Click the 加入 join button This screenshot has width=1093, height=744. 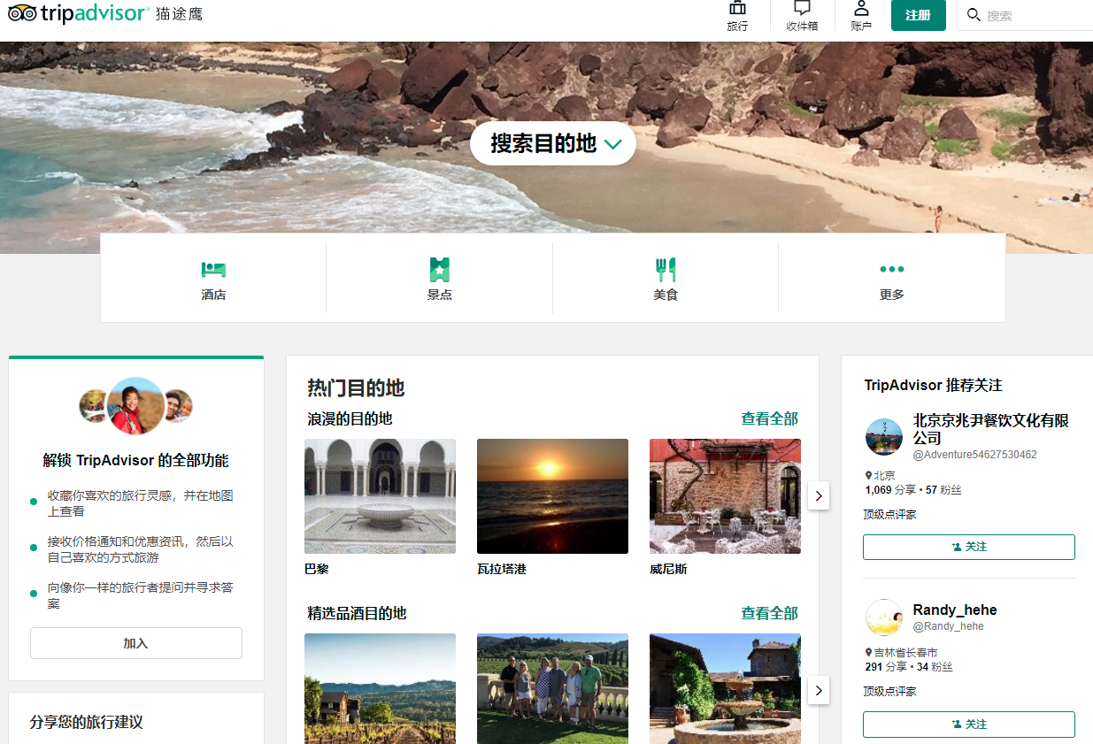(x=136, y=643)
